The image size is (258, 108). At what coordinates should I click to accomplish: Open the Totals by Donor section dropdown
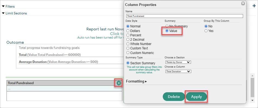pyautogui.click(x=178, y=62)
